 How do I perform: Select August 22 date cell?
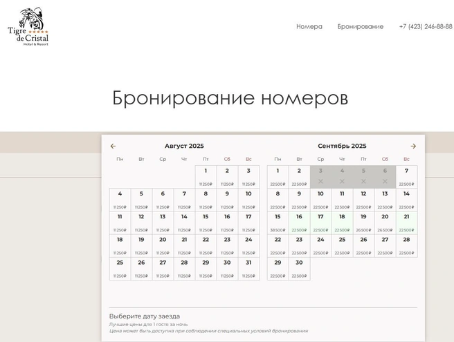pos(206,246)
